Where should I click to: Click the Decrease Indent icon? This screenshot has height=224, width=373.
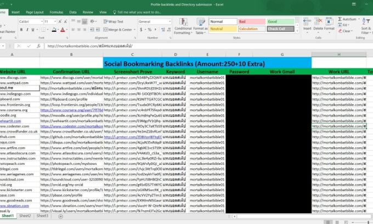point(92,30)
